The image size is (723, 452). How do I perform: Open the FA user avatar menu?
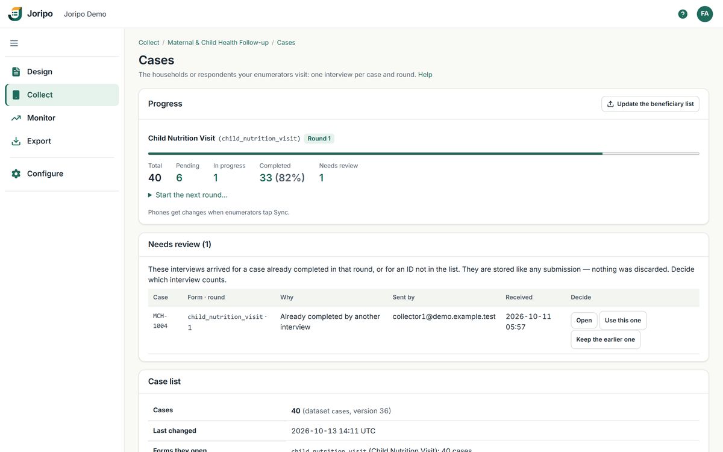coord(705,14)
